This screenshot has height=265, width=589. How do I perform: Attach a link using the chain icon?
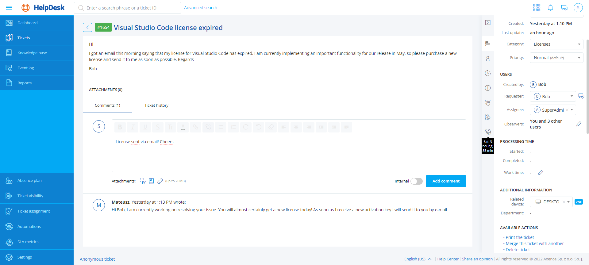click(x=160, y=181)
